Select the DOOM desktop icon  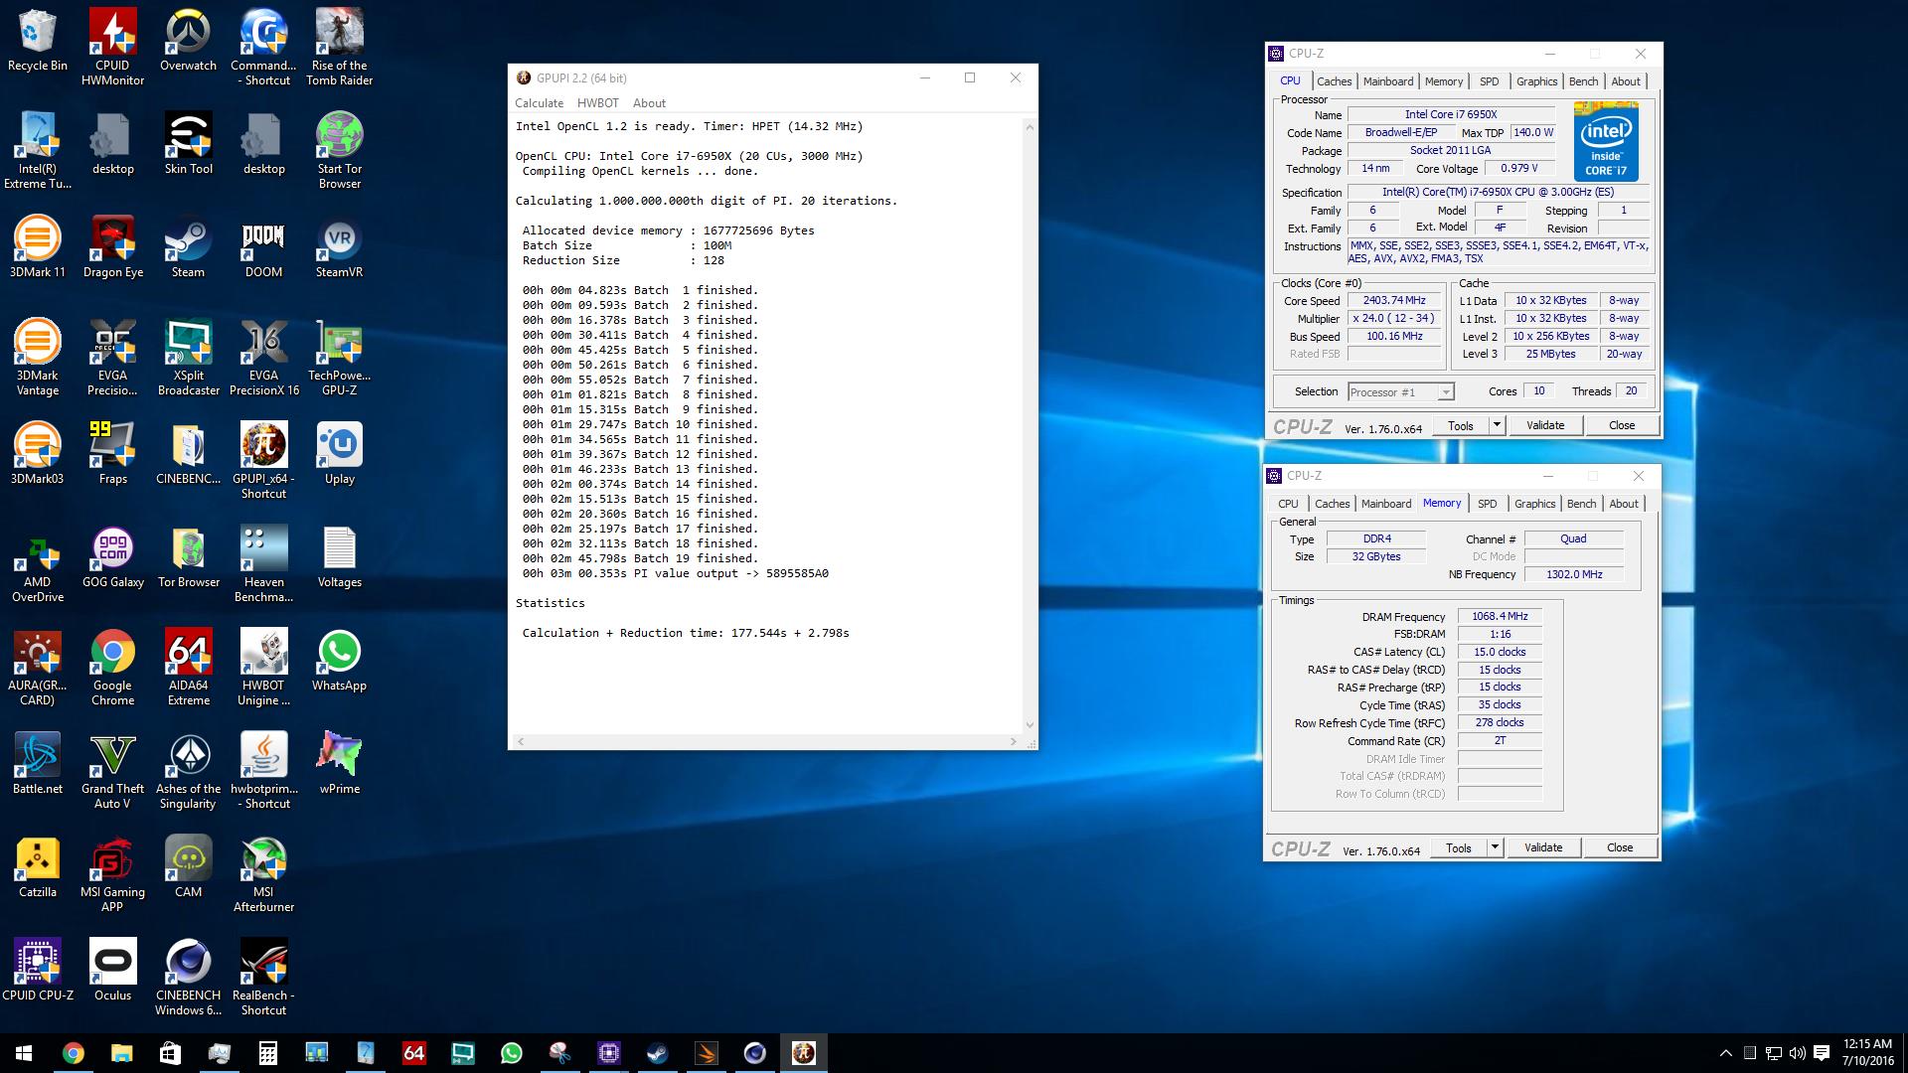point(263,247)
